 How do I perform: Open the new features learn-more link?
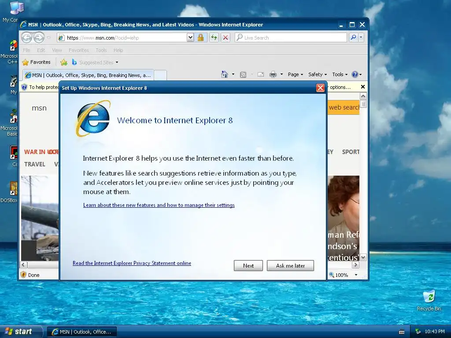point(159,205)
